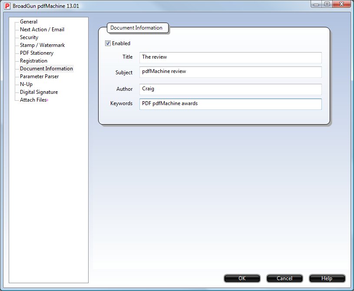Go to Attach Files section
This screenshot has width=354, height=291.
coord(33,100)
